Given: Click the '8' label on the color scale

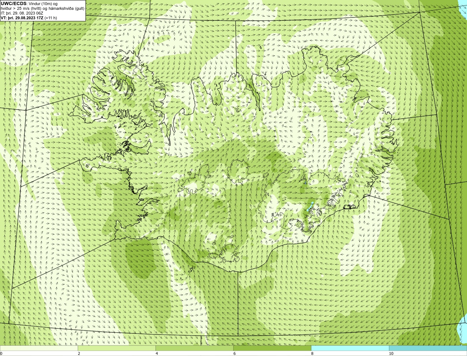Looking at the screenshot, I should 312,353.
